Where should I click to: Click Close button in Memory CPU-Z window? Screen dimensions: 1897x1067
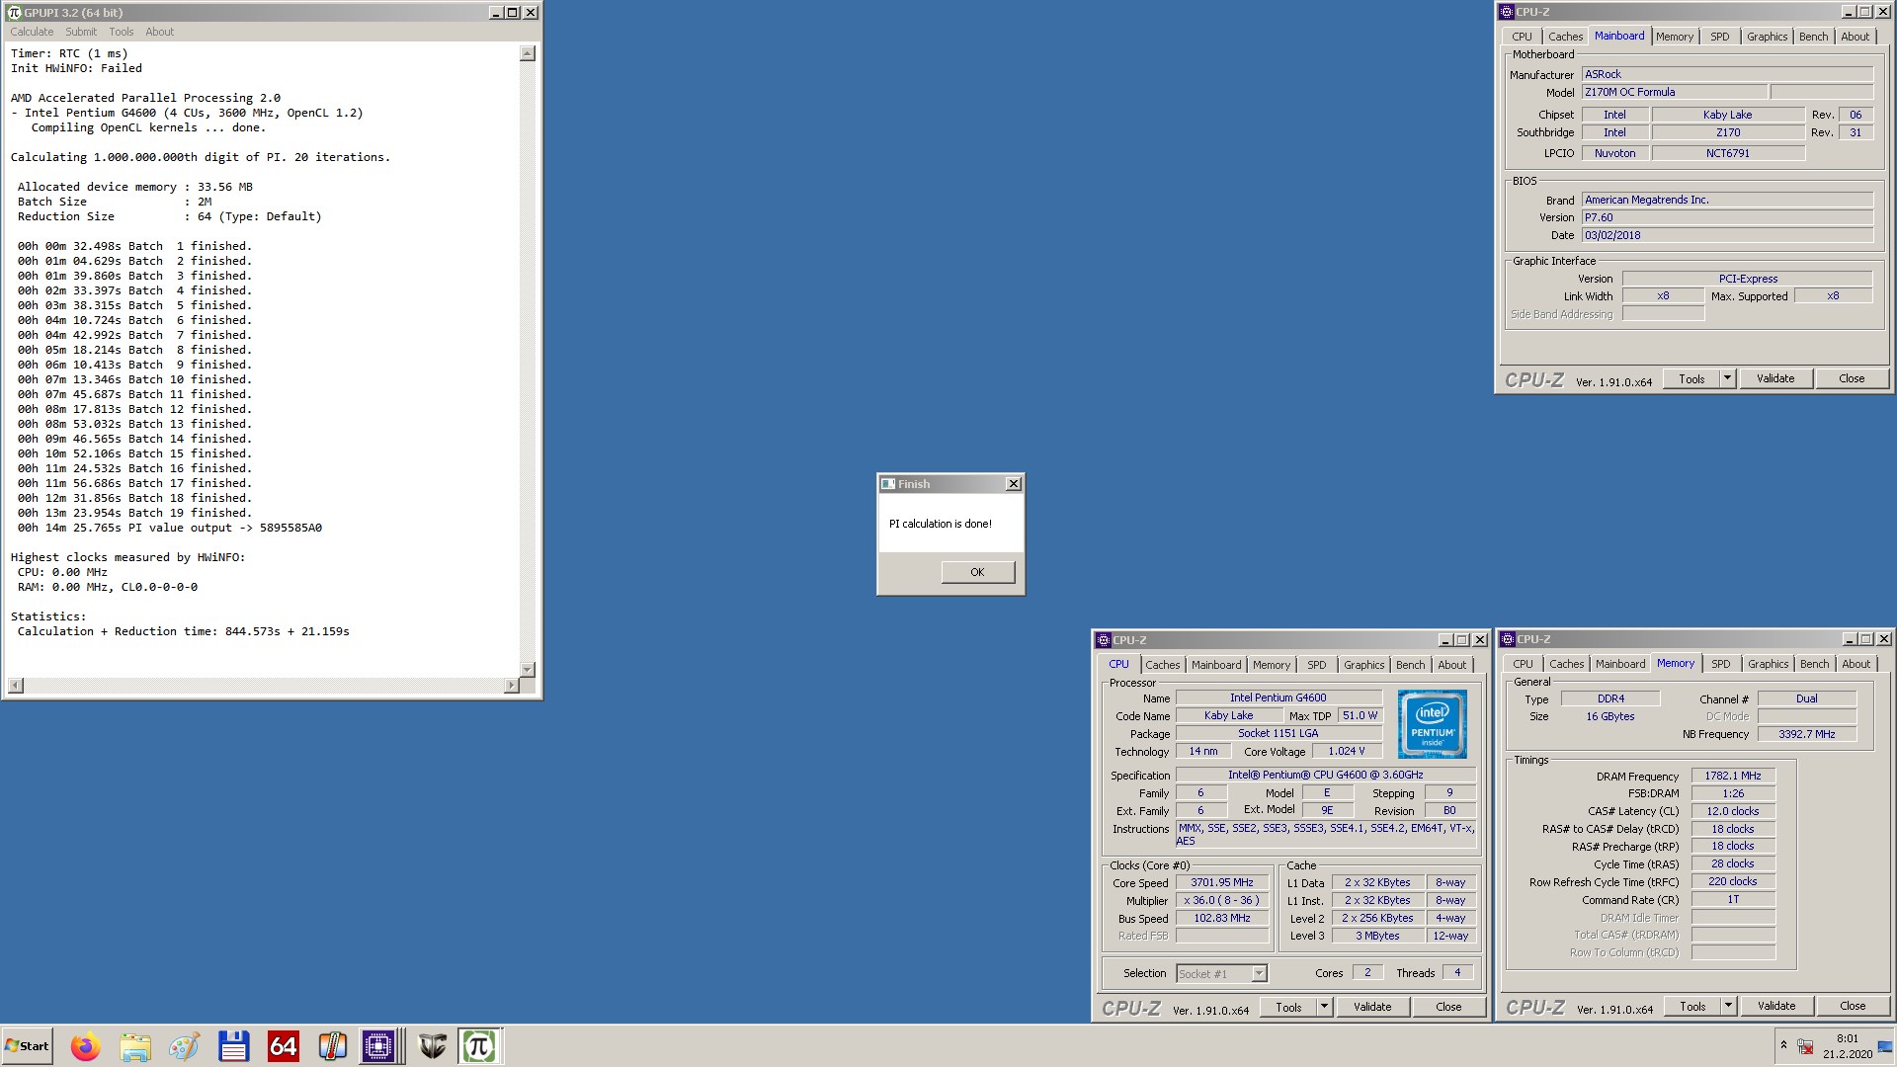[x=1853, y=1006]
